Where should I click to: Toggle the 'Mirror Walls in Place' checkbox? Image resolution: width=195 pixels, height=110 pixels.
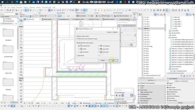[77, 36]
